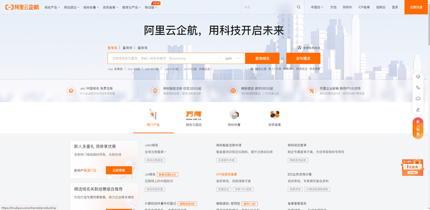Click the 模板建站 circular icon
The image size is (430, 210).
233,91
